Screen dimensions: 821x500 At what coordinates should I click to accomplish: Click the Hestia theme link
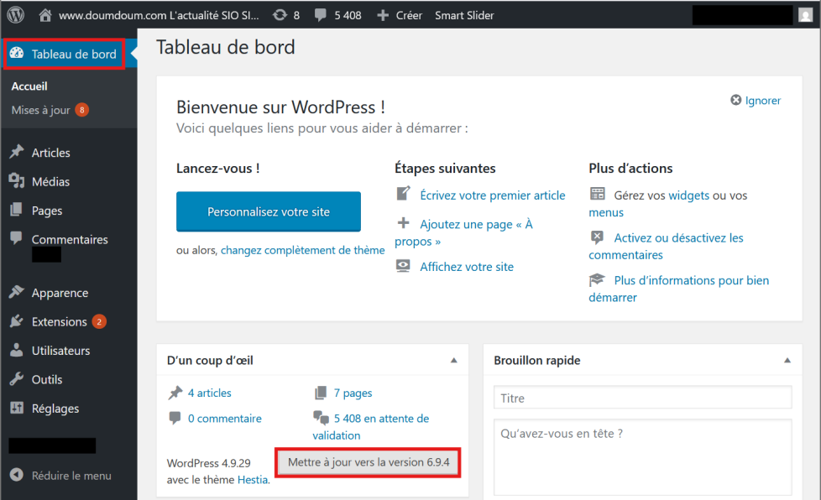click(253, 481)
